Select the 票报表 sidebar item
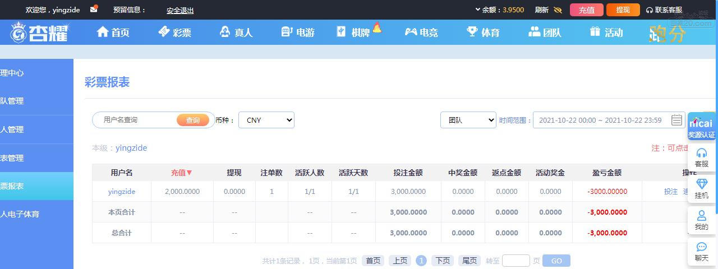 [36, 186]
